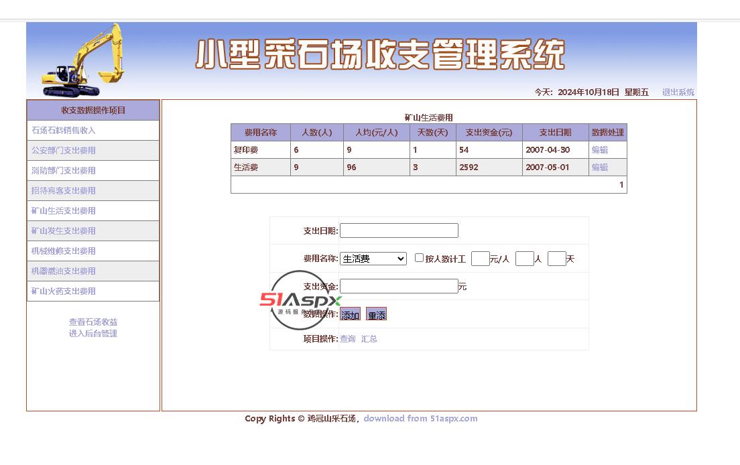The height and width of the screenshot is (465, 740).
Task: Go to 招待宾客支出费用 page
Action: (63, 190)
